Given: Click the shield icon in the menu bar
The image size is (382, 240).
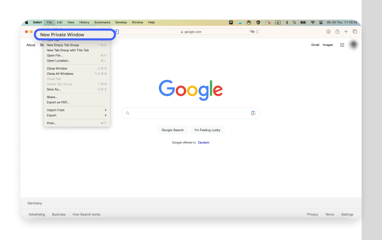Looking at the screenshot, I should [x=258, y=22].
